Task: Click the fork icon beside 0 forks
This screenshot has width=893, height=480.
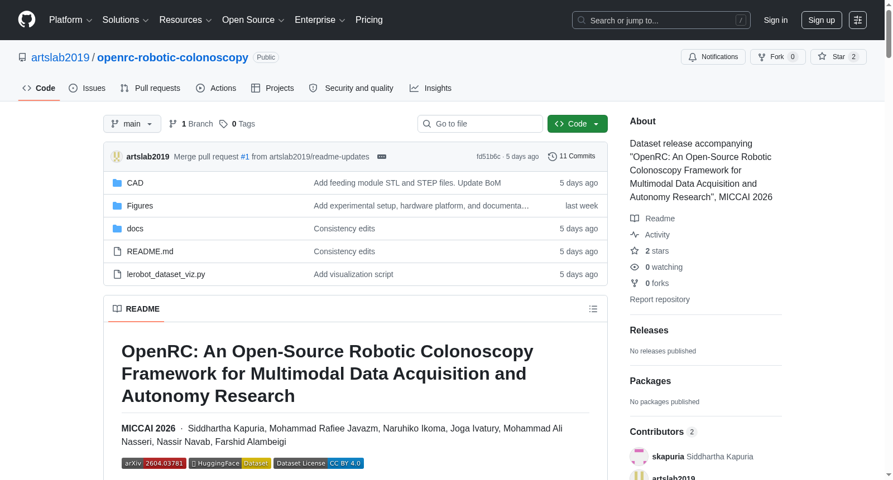Action: [635, 283]
